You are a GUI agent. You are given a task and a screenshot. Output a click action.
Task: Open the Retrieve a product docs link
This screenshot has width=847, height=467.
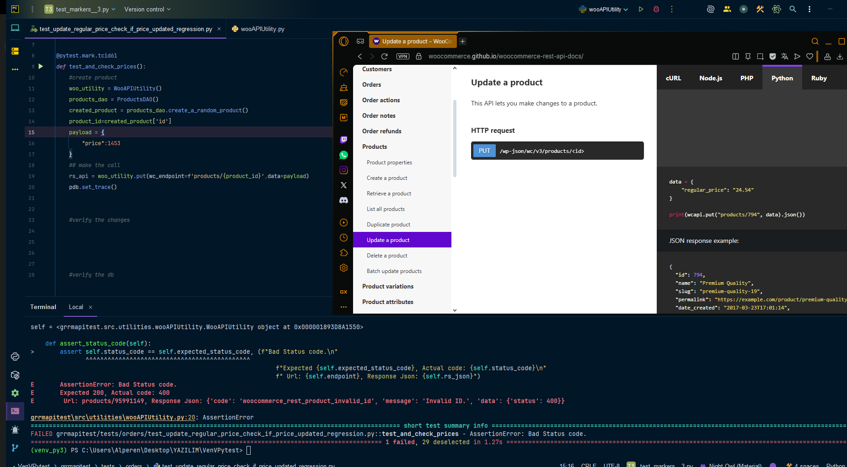[x=389, y=194]
